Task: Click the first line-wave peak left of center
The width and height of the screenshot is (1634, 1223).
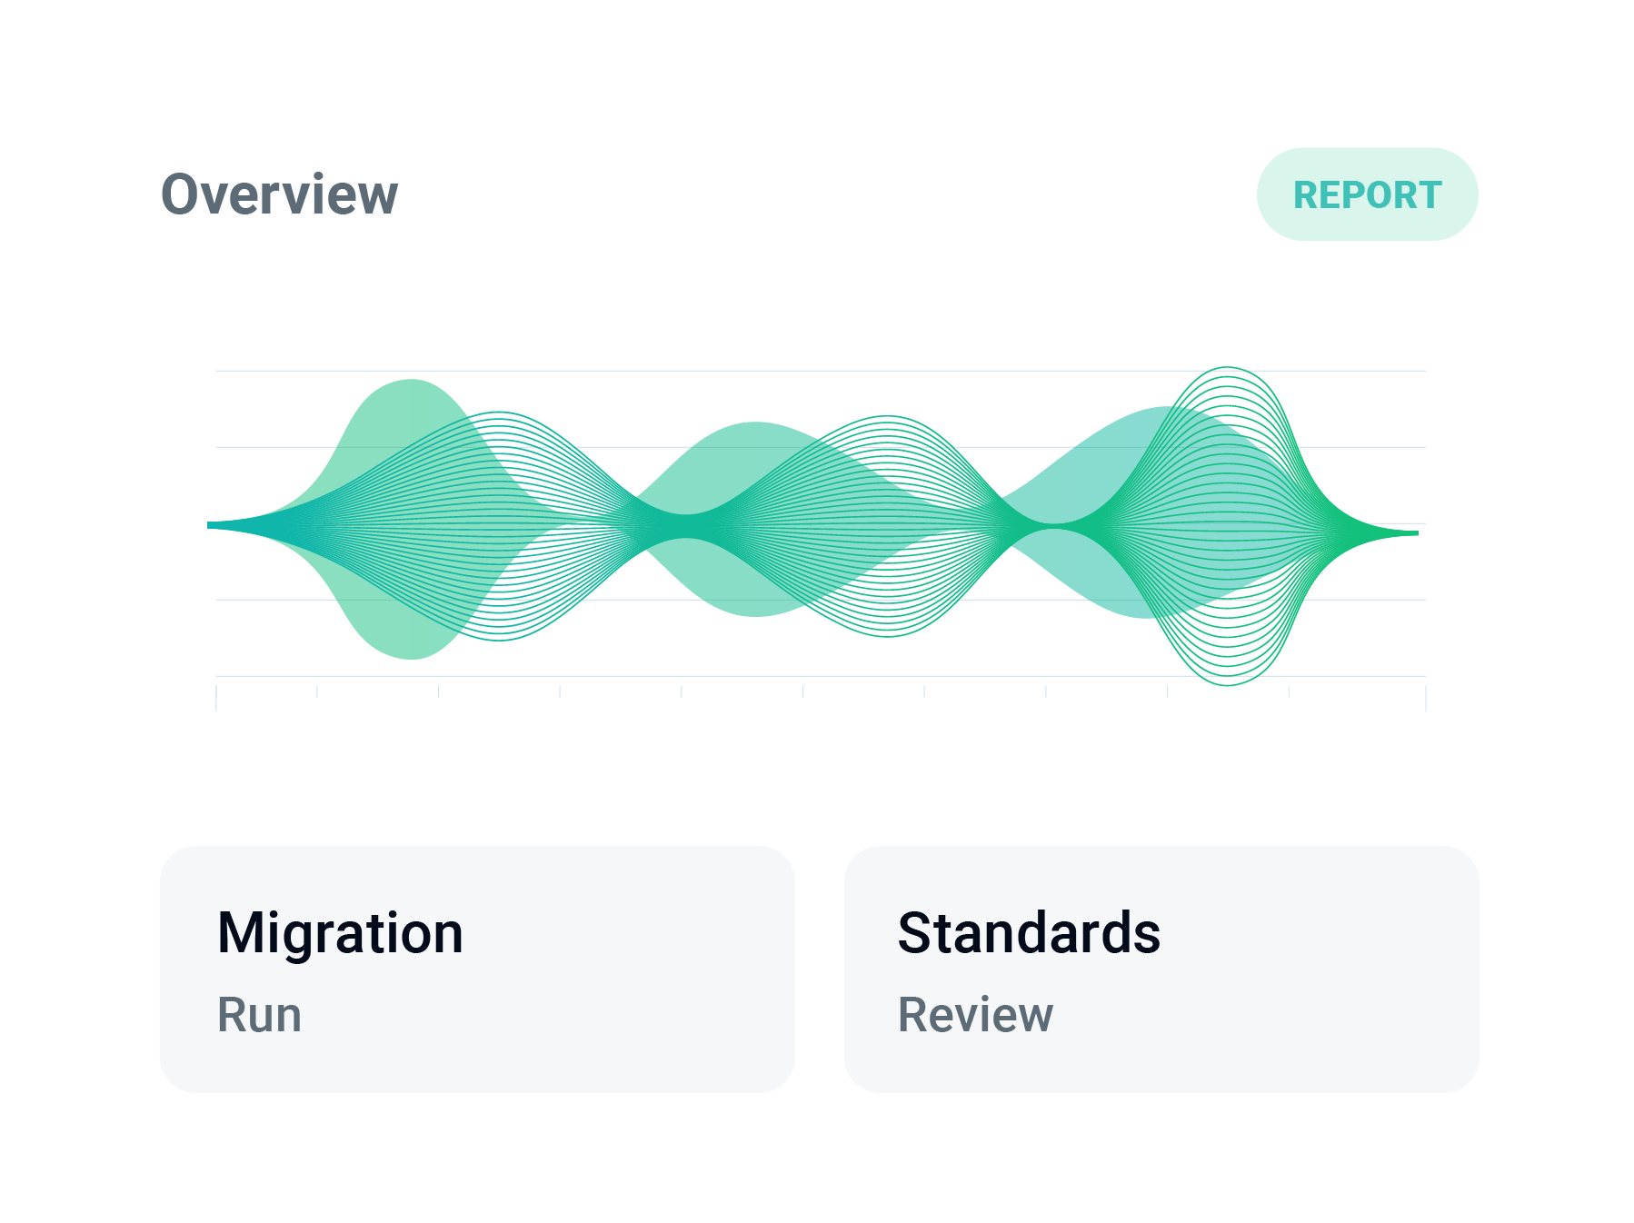Action: tap(498, 416)
